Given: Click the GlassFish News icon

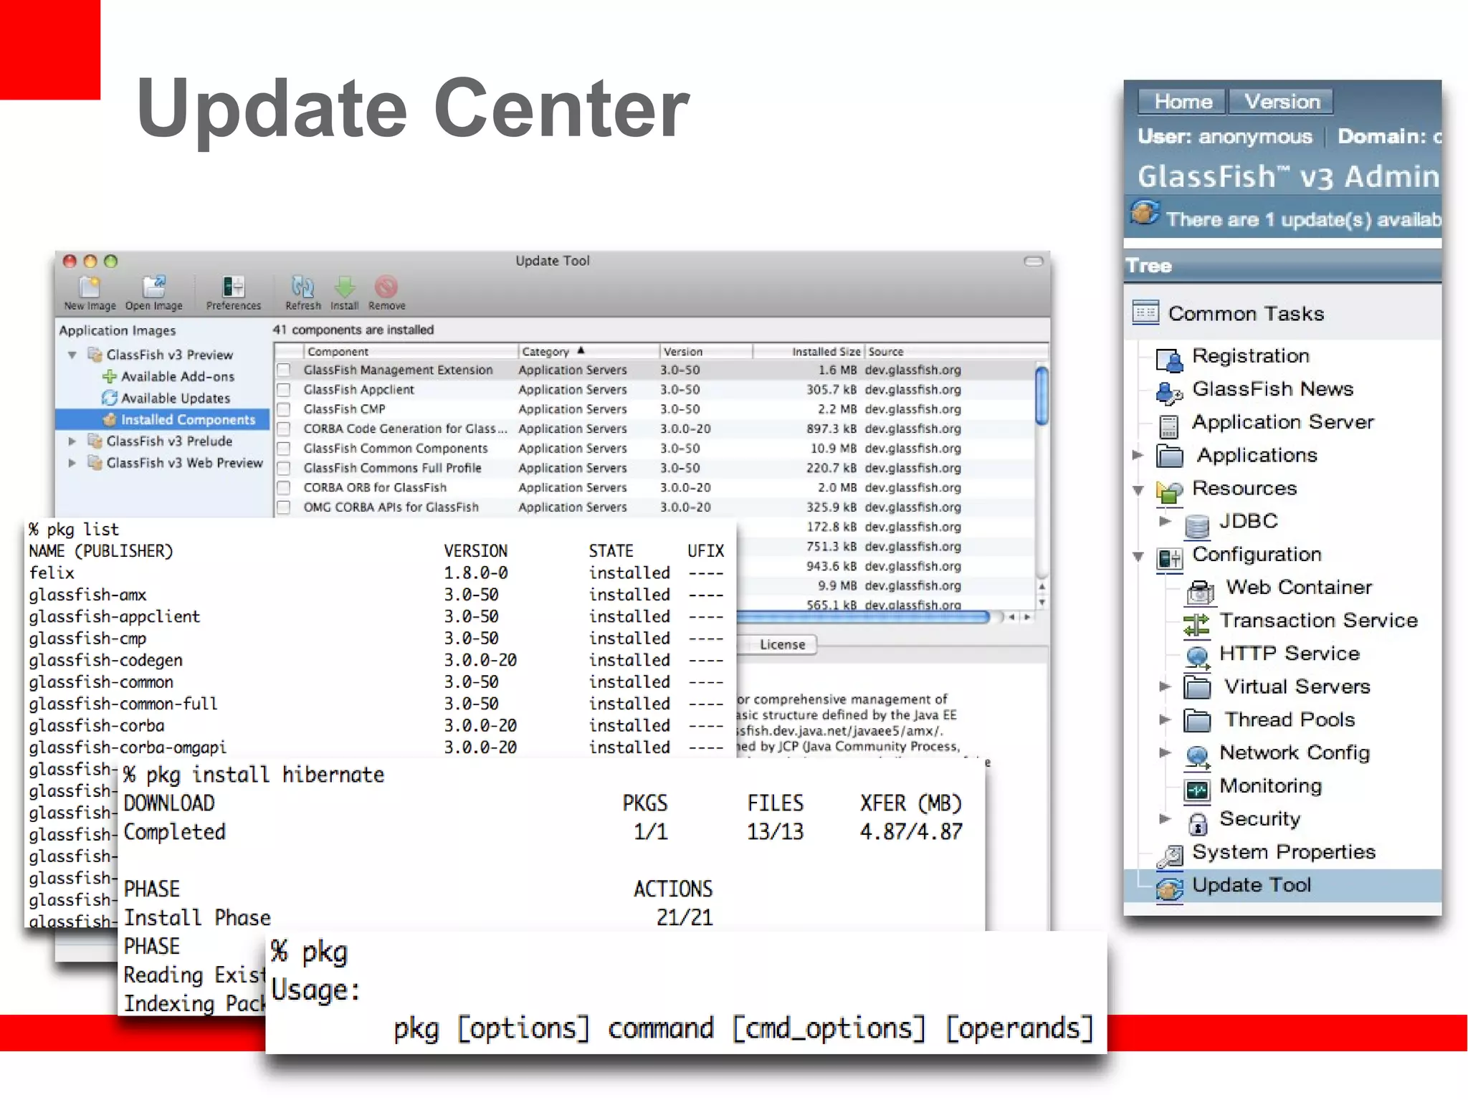Looking at the screenshot, I should [x=1169, y=393].
